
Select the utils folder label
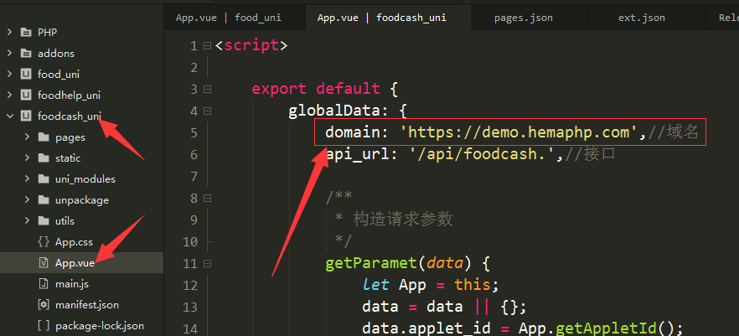pos(65,221)
